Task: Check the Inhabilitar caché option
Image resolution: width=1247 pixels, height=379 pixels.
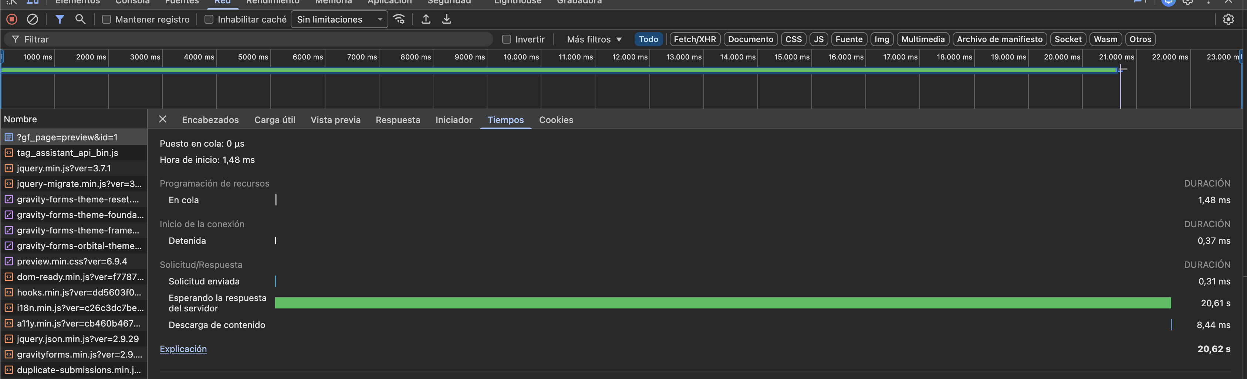Action: (x=209, y=19)
